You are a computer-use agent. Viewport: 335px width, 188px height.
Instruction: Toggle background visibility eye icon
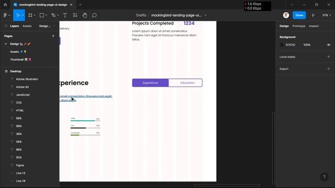(x=329, y=45)
